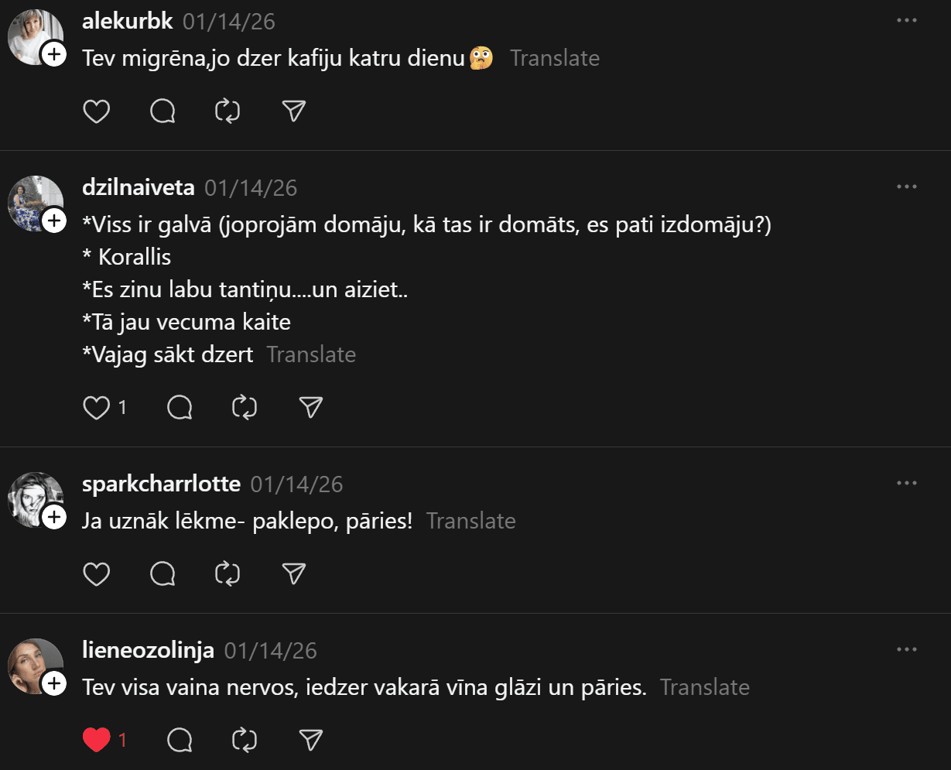Open more options for alekurbk's post

tap(906, 20)
